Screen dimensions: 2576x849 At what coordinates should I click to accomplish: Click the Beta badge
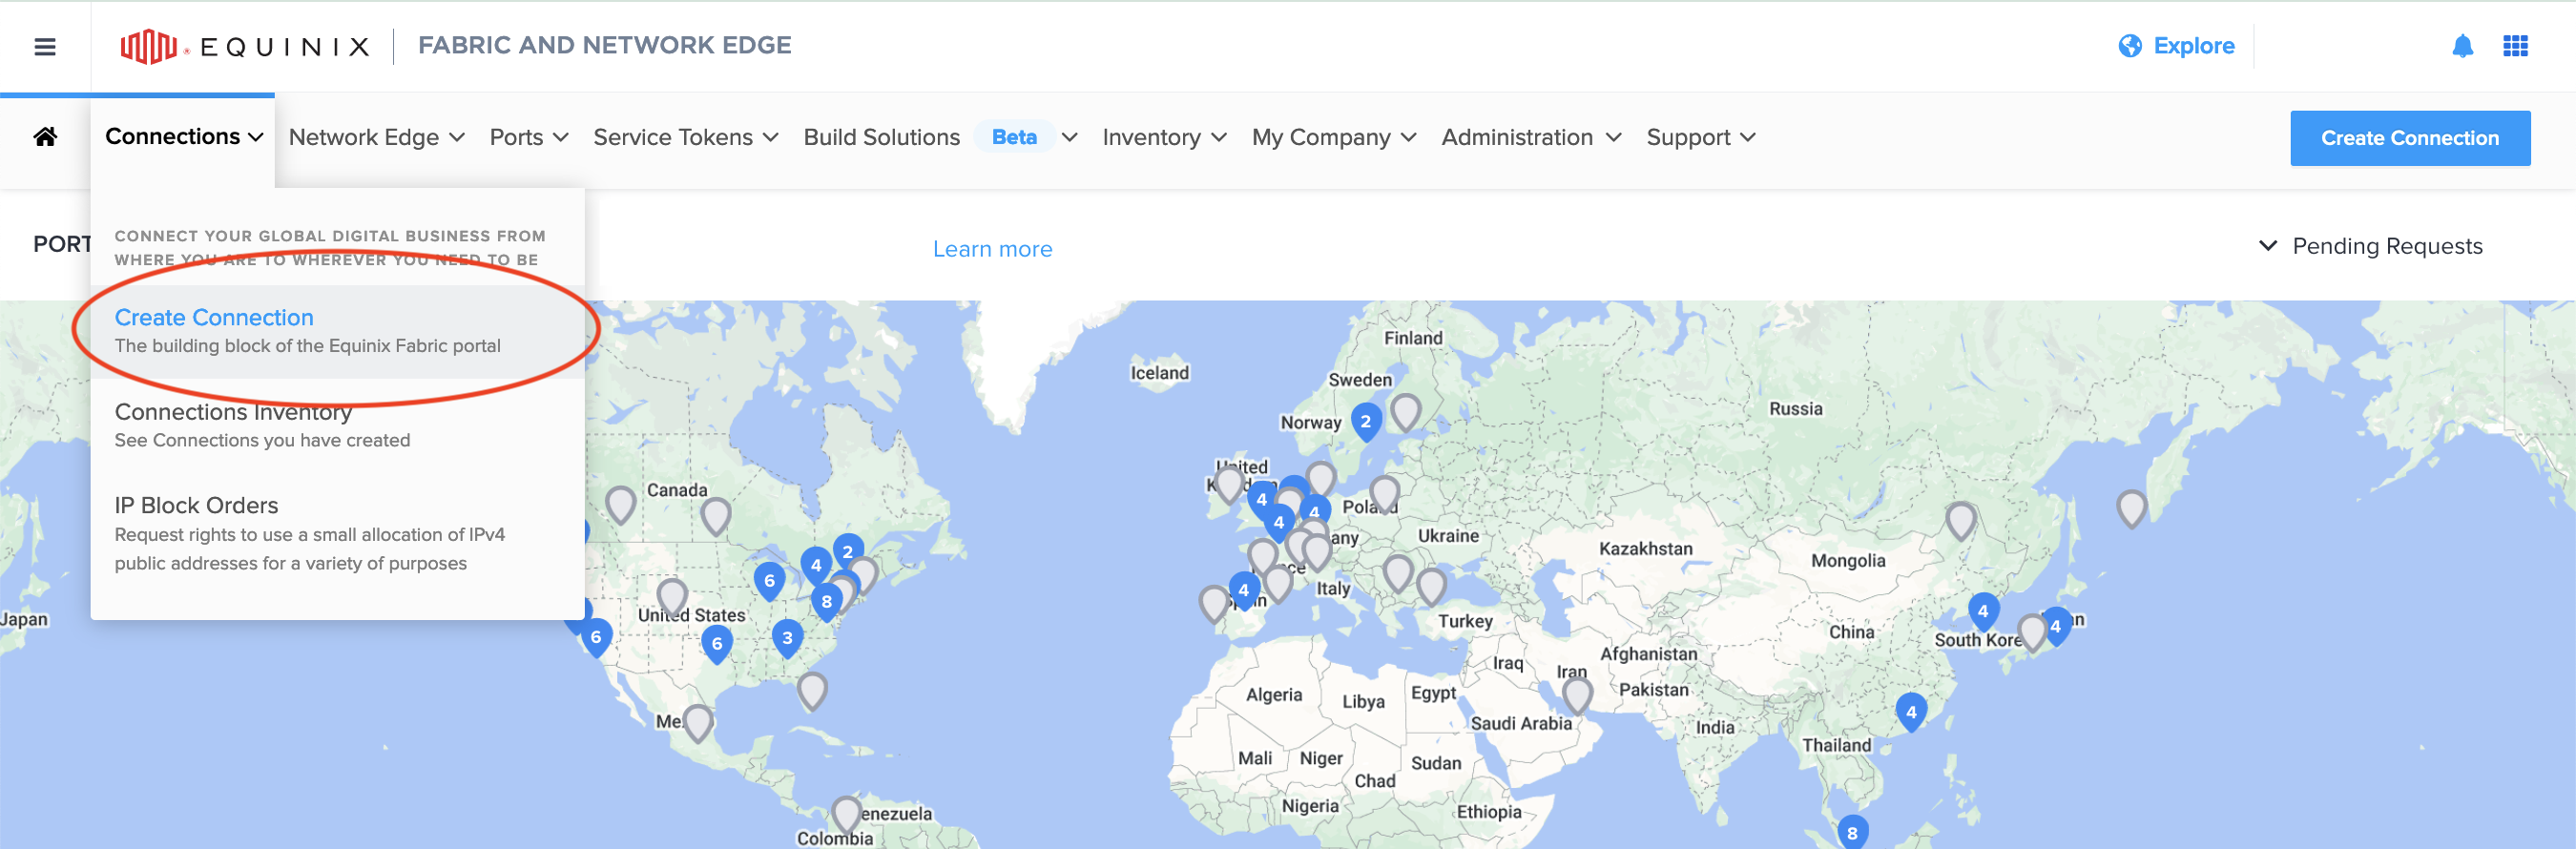click(1013, 137)
